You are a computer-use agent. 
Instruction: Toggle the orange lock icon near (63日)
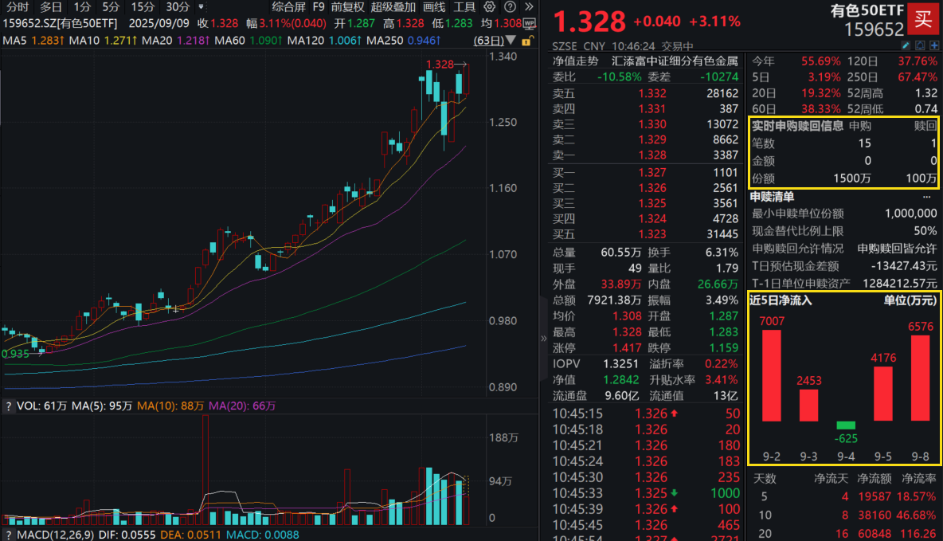pyautogui.click(x=526, y=40)
